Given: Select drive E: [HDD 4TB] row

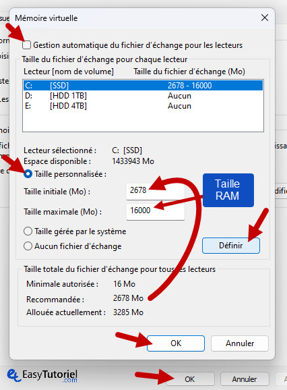Looking at the screenshot, I should [x=143, y=106].
